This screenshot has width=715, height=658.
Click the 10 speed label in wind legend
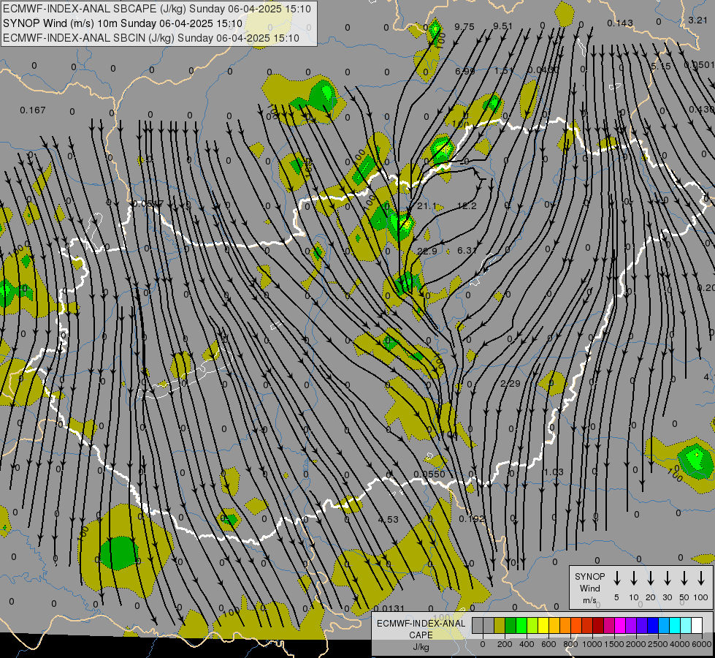coord(634,597)
